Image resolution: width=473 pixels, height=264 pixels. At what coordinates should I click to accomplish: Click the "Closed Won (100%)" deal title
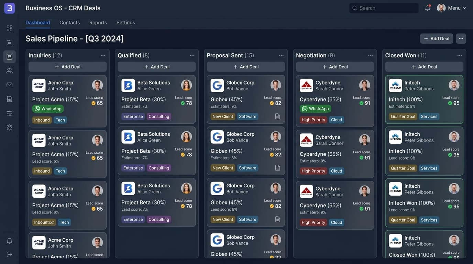412,255
